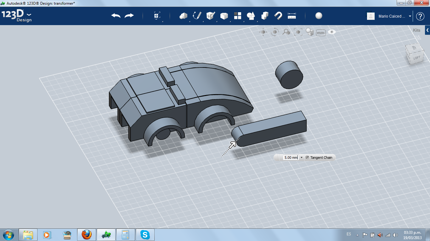Click the TOP face of view cube

coord(414,47)
